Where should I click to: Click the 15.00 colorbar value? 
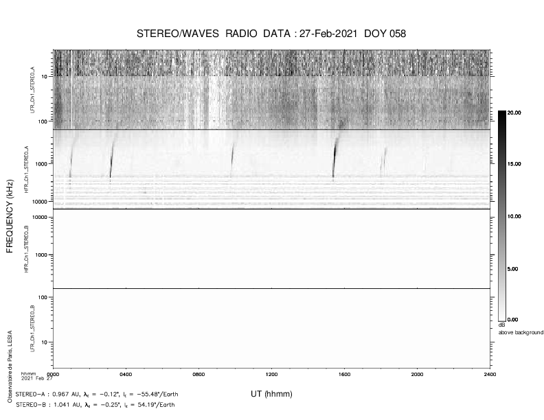click(514, 164)
